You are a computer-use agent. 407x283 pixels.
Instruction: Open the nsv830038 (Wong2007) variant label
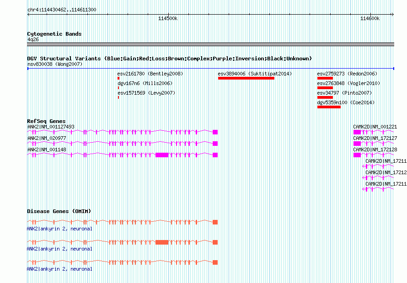coord(55,64)
